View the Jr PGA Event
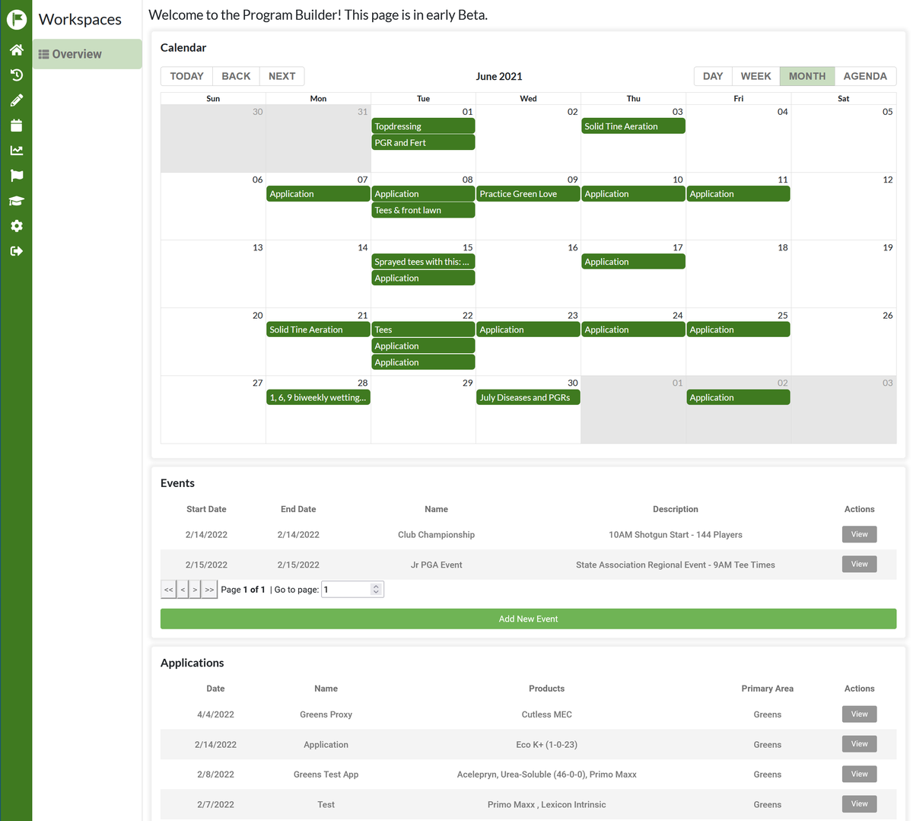913x821 pixels. click(x=859, y=564)
